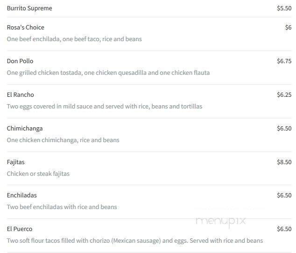Click El Rancho two eggs description
The width and height of the screenshot is (296, 253).
[x=105, y=107]
